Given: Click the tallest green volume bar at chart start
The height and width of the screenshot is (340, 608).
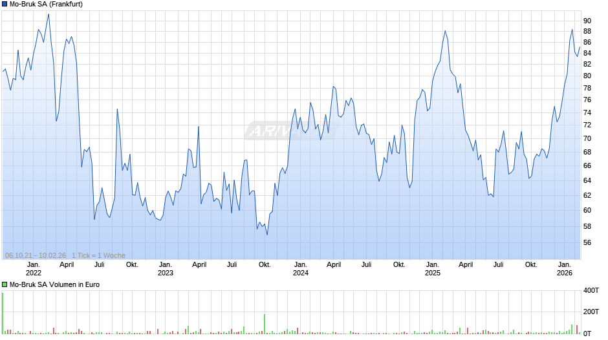Looking at the screenshot, I should (3, 313).
